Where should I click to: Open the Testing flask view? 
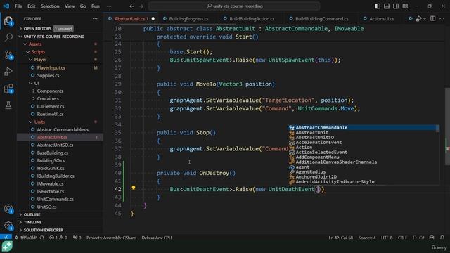8,105
